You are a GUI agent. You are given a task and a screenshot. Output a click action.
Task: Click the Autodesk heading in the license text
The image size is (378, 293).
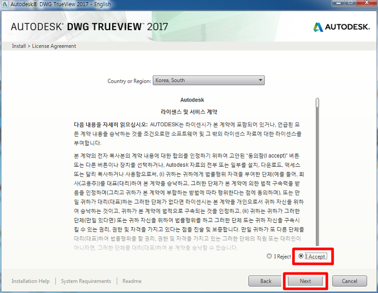coord(192,100)
